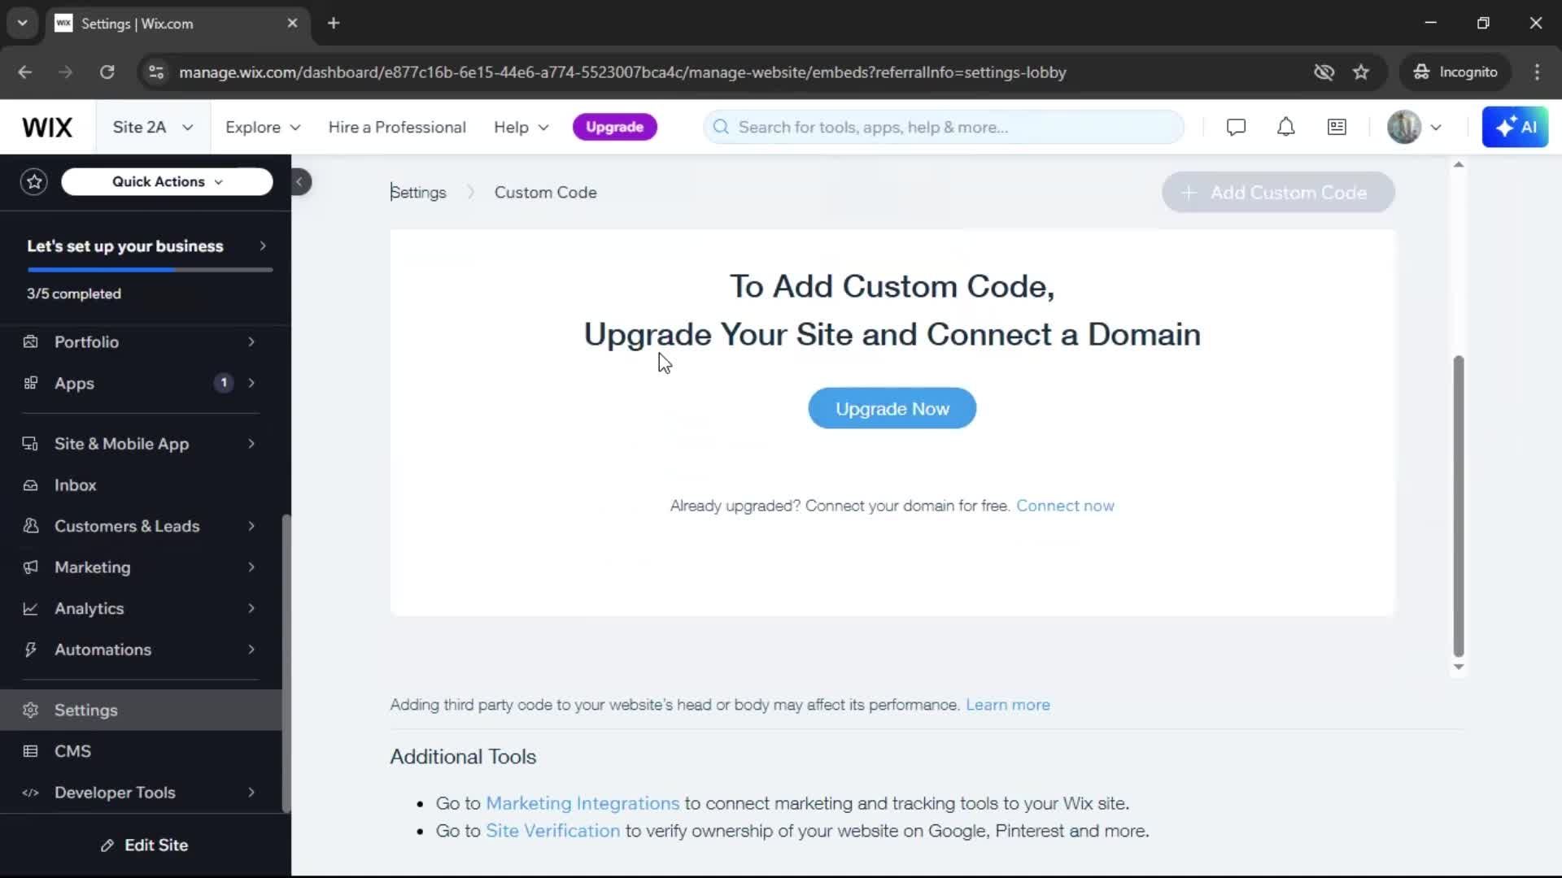
Task: Click the Incognito indicator
Action: coord(1455,72)
